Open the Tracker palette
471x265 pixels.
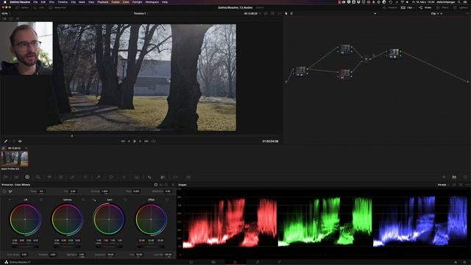[x=124, y=177]
